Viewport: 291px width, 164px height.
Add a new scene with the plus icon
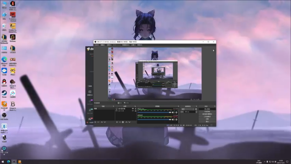(95, 122)
